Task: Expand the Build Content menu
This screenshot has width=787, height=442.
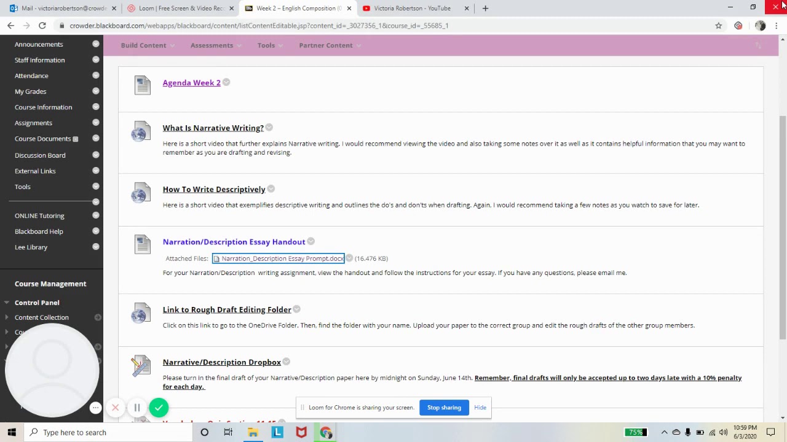Action: coord(148,45)
